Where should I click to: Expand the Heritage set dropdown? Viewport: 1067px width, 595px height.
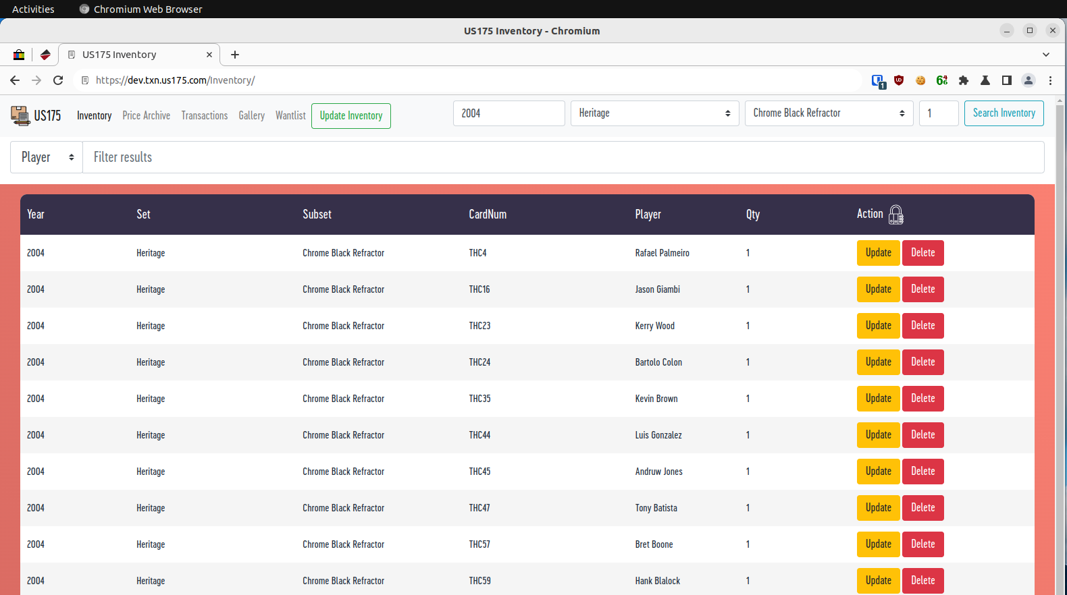[x=654, y=113]
